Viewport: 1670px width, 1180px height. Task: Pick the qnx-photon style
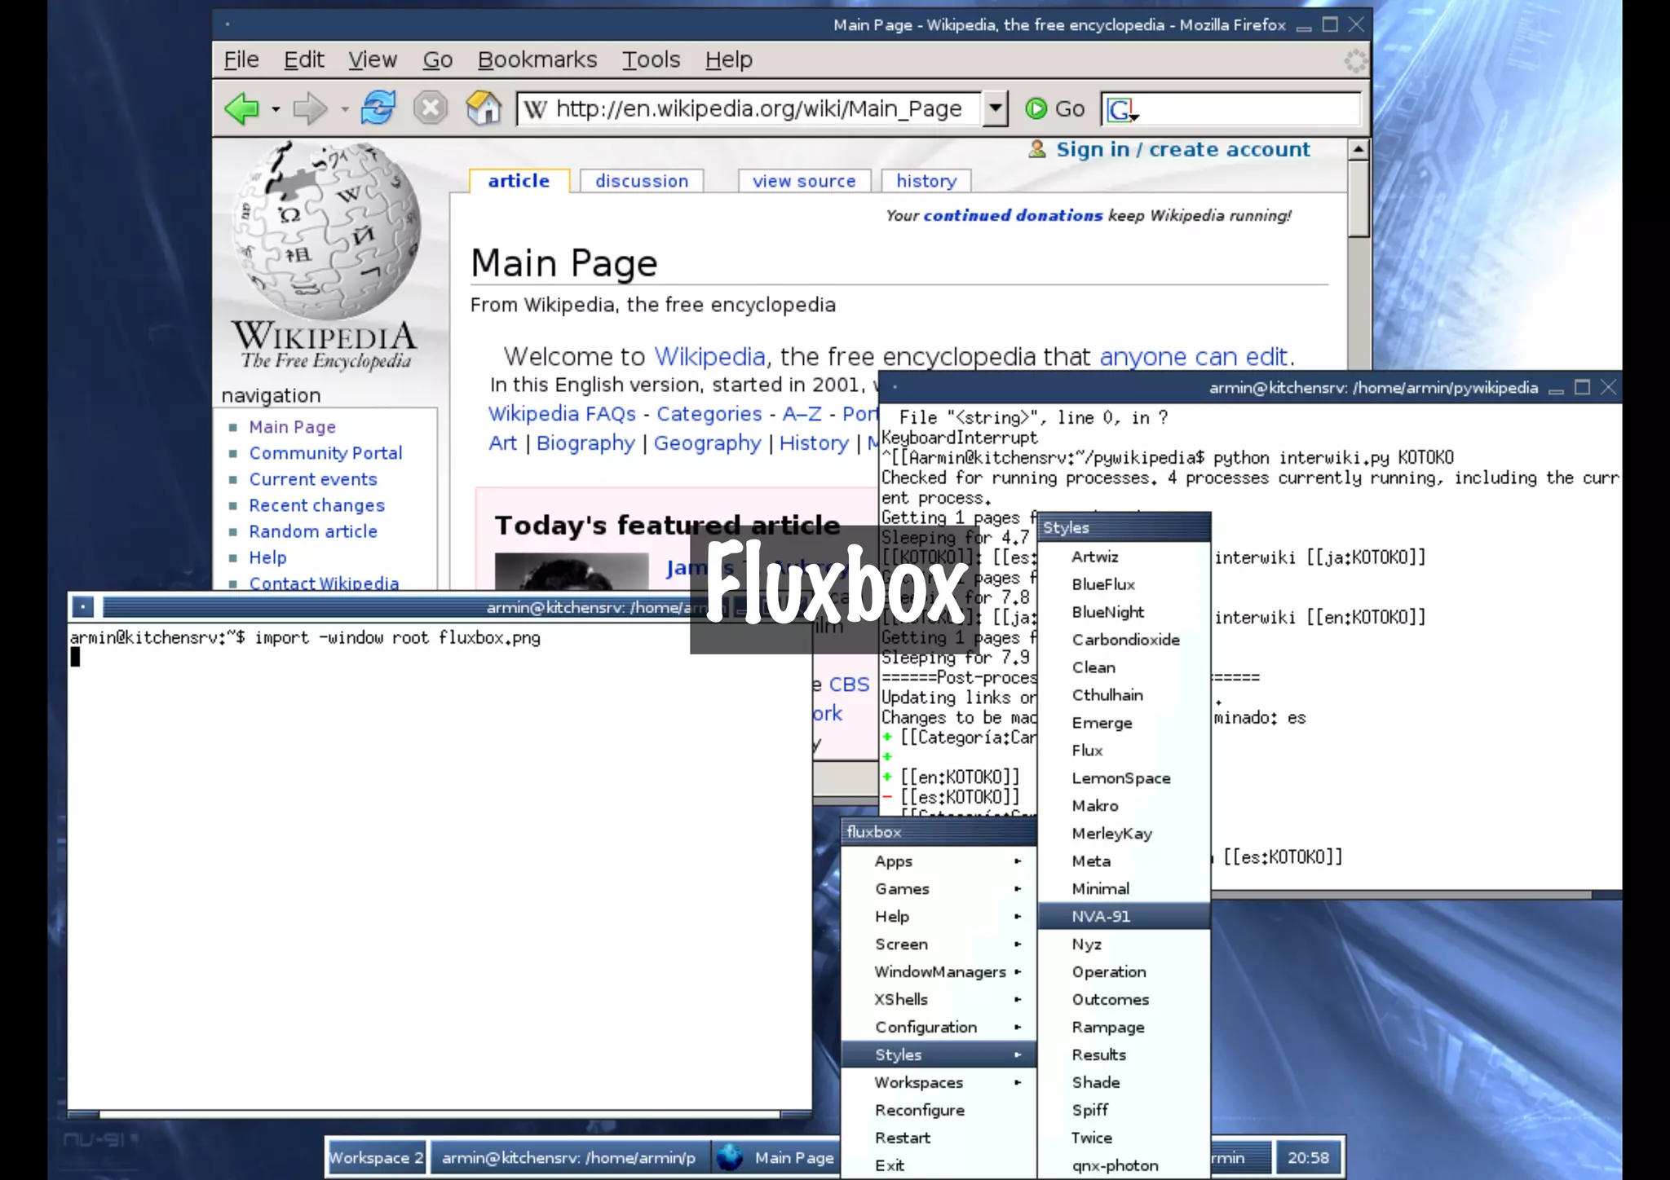click(x=1124, y=1165)
